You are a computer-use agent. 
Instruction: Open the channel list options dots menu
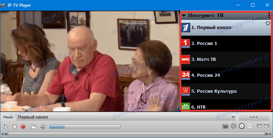[269, 16]
